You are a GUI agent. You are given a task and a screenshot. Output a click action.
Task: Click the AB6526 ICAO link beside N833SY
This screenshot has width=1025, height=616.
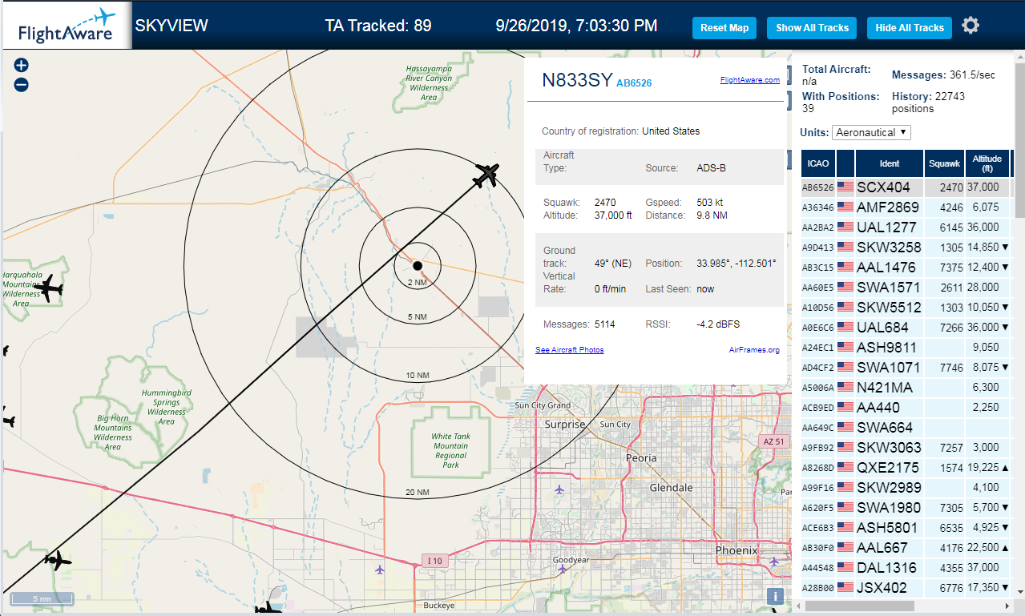point(634,83)
